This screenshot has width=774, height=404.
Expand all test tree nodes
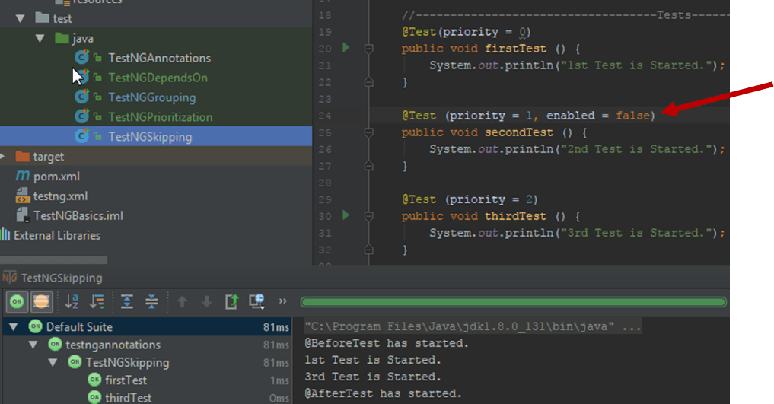[x=127, y=302]
